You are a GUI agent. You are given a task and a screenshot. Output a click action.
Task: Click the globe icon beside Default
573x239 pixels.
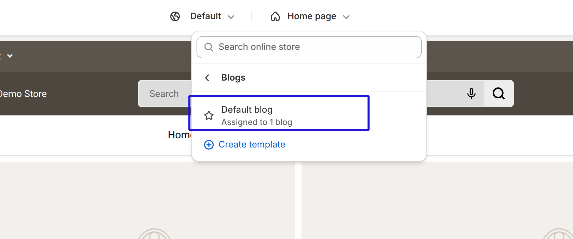tap(175, 16)
